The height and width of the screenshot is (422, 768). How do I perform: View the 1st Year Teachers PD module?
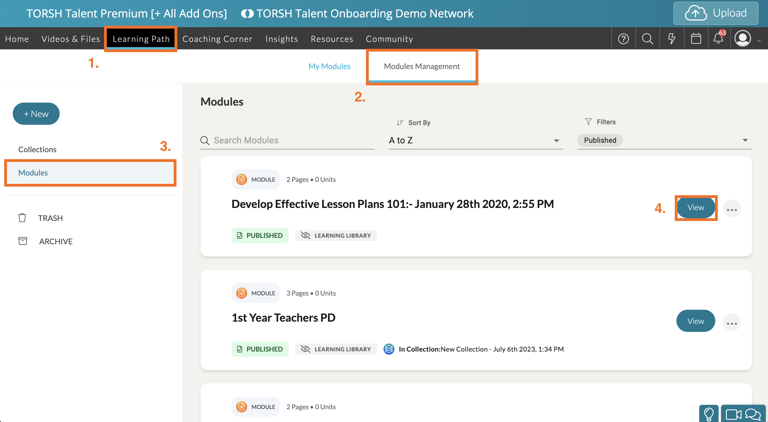coord(695,321)
